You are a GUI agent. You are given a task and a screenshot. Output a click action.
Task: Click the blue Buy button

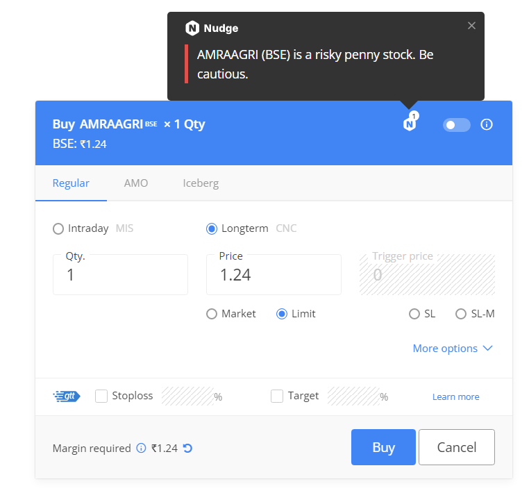(x=383, y=447)
